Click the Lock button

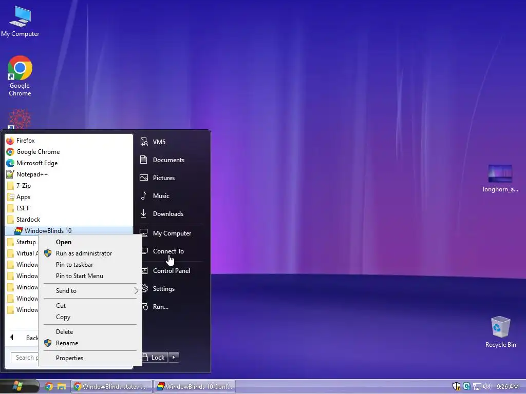(154, 358)
